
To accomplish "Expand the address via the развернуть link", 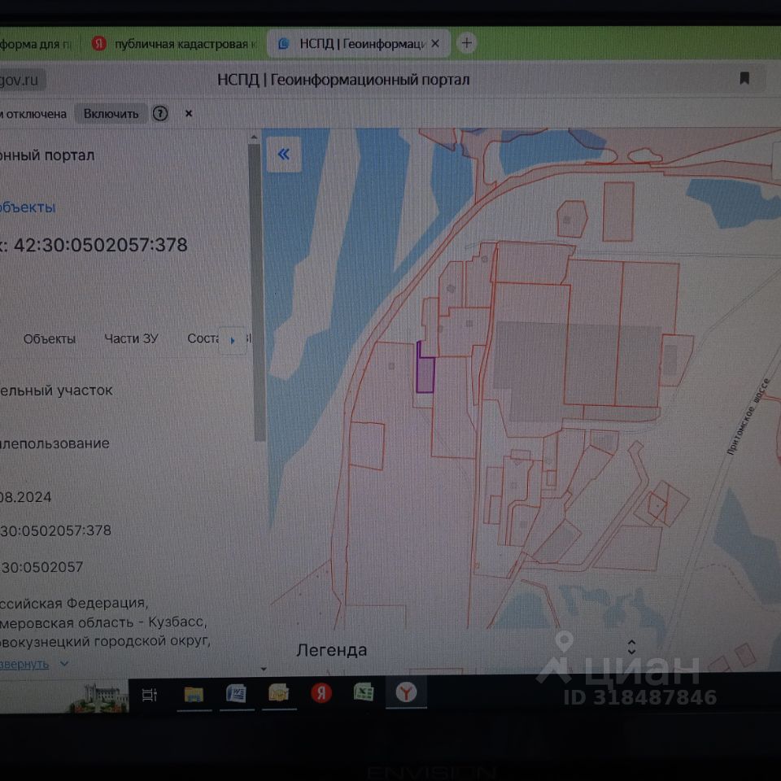I will coord(24,665).
